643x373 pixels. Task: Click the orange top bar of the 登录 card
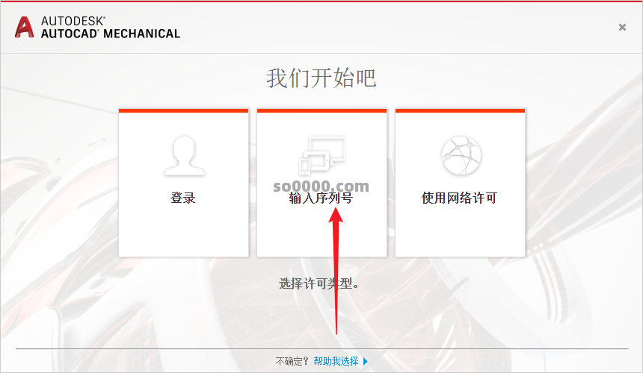[184, 110]
